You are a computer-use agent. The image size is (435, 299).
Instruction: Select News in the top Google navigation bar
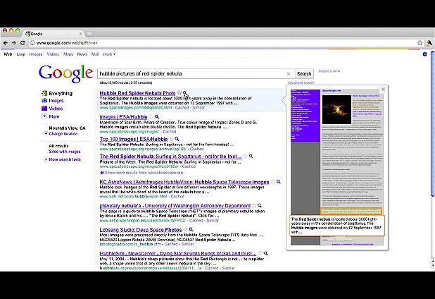[82, 54]
